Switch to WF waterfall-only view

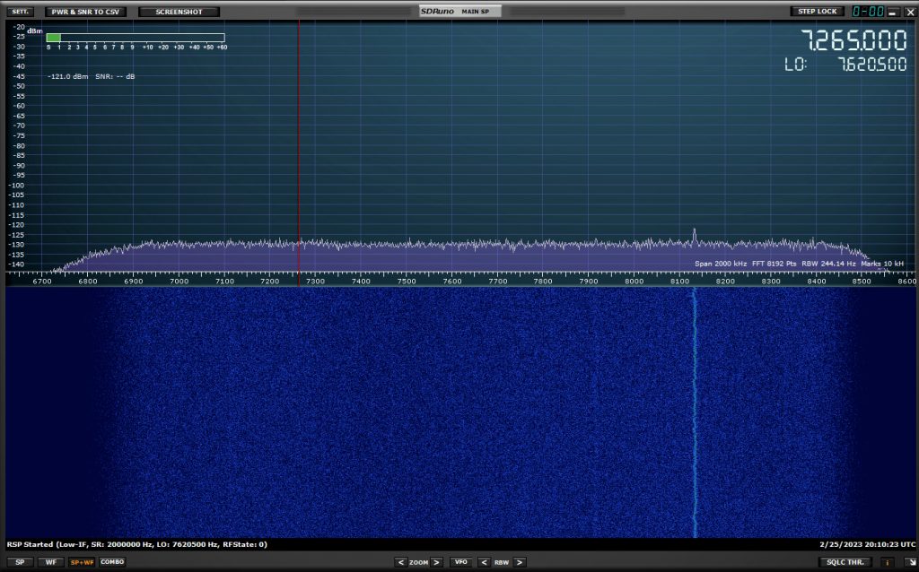coord(50,562)
